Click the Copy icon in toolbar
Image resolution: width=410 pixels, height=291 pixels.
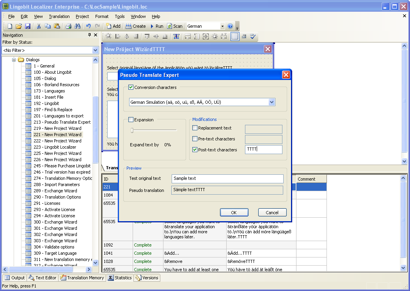(48, 26)
